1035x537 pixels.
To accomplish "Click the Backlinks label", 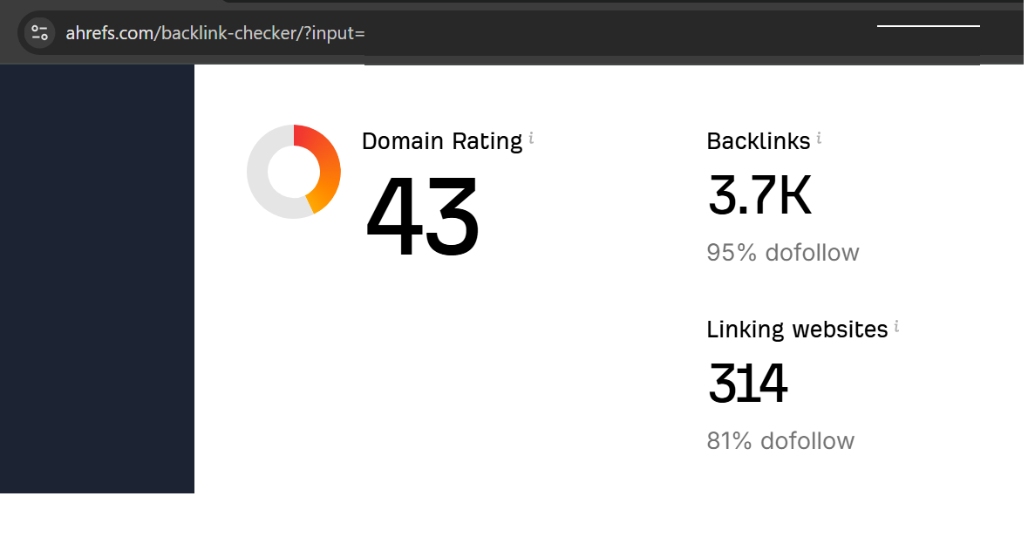I will pyautogui.click(x=759, y=141).
